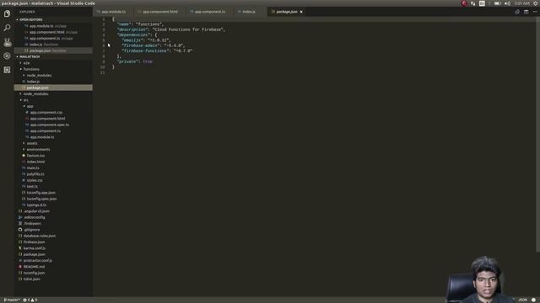Collapse the app folder

(x=30, y=106)
